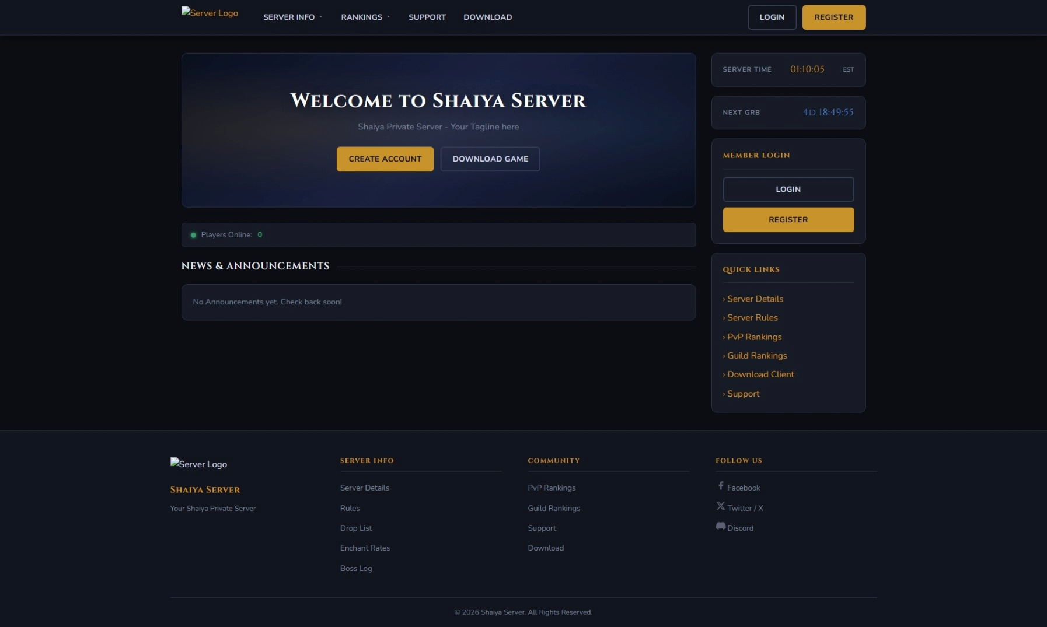Click the Member Login panel heading

[756, 155]
